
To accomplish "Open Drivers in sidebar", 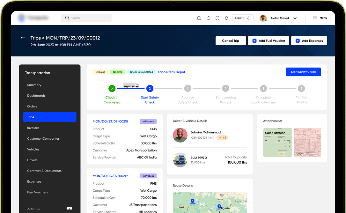I will click(x=32, y=160).
